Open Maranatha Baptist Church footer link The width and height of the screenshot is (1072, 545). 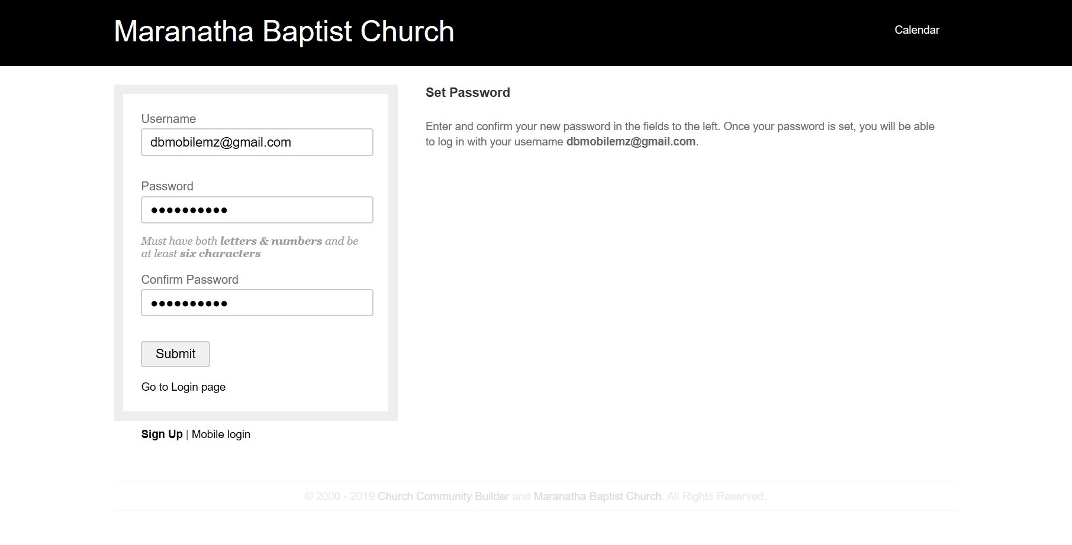597,497
